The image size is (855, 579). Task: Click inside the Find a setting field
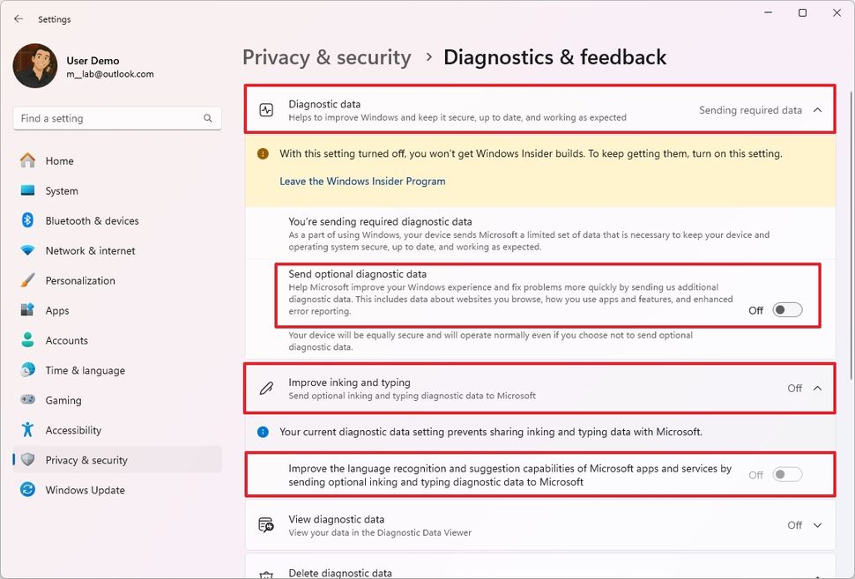pos(106,118)
